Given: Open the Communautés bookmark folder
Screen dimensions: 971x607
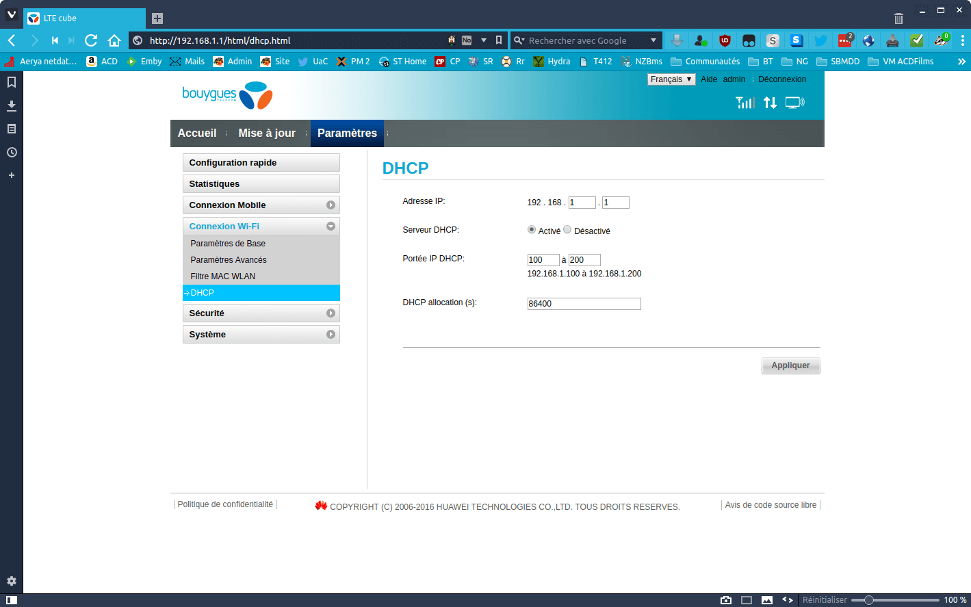Looking at the screenshot, I should coord(705,62).
